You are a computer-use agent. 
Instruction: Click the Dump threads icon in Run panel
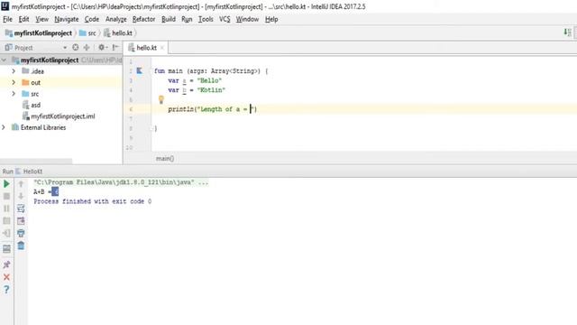pos(6,220)
